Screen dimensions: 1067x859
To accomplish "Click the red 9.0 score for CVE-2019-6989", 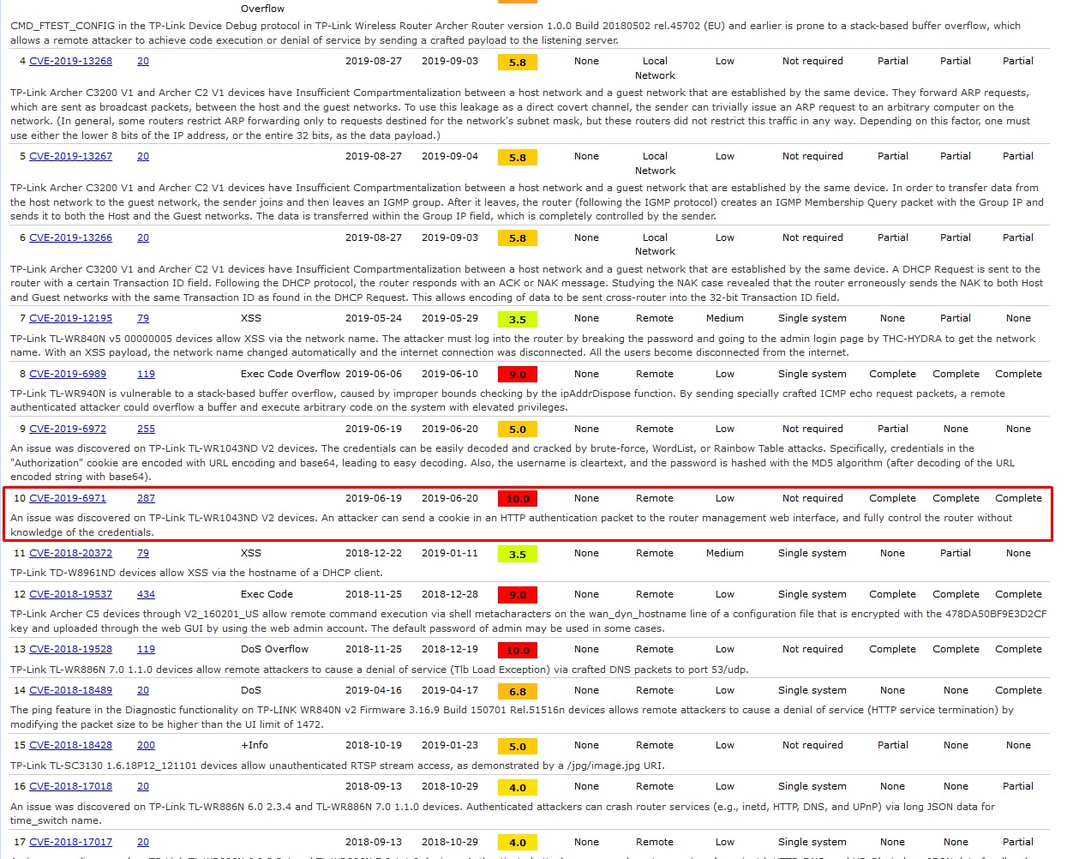I will 518,375.
